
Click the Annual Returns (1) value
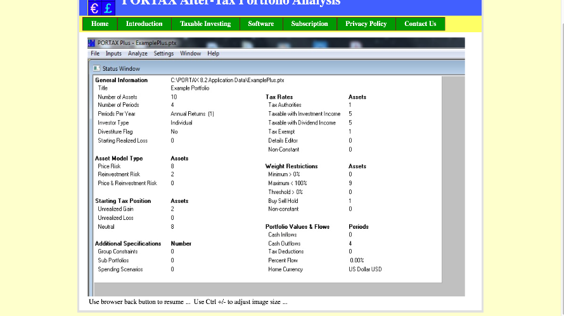192,114
